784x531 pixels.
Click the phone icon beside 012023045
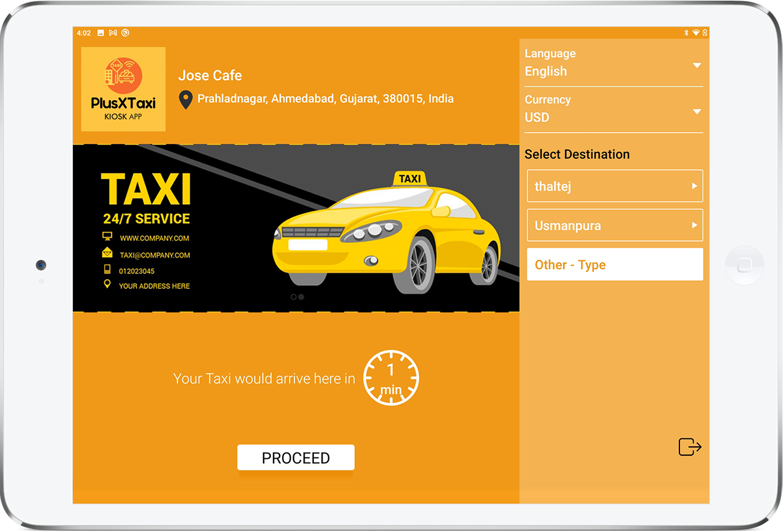[x=107, y=270]
